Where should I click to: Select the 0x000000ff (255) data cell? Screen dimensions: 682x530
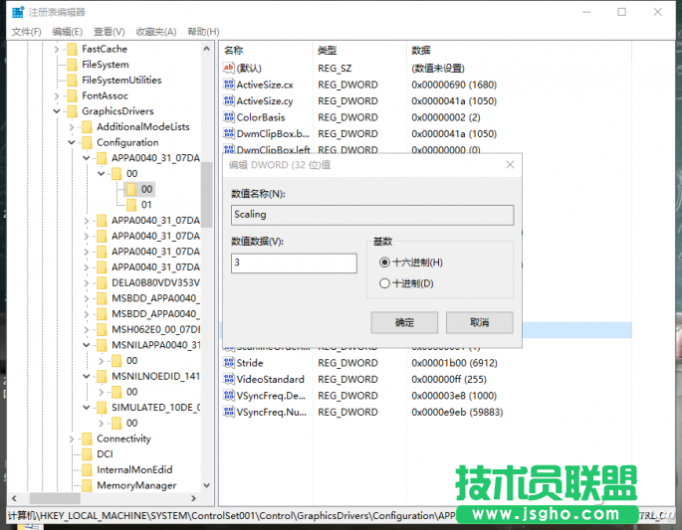click(449, 379)
